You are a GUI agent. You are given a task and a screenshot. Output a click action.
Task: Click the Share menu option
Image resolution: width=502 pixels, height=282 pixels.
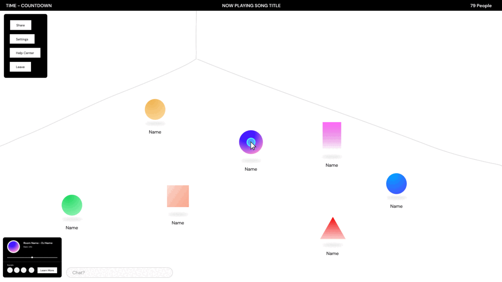[x=20, y=25]
